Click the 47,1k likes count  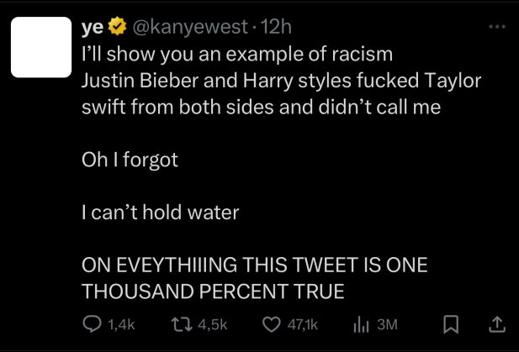point(303,324)
